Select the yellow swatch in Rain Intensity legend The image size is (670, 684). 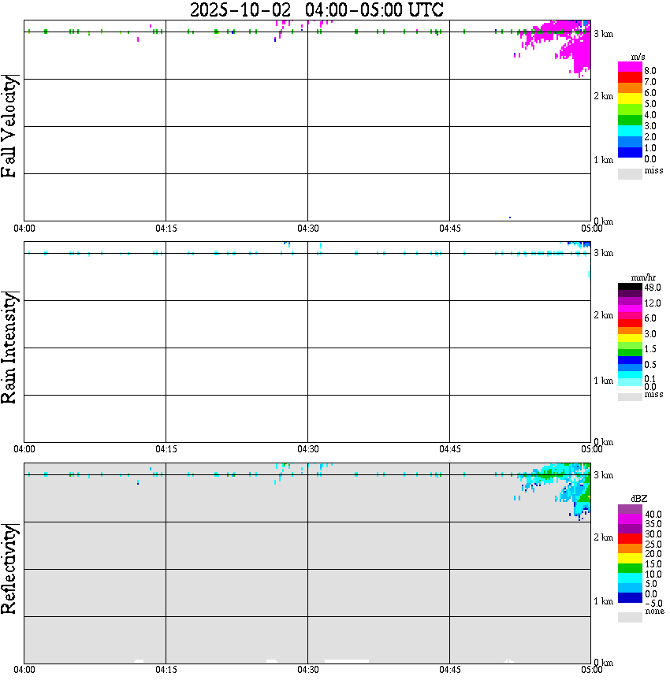(x=630, y=338)
